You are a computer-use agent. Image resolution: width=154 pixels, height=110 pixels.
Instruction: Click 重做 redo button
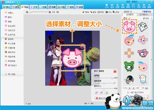coord(93,12)
